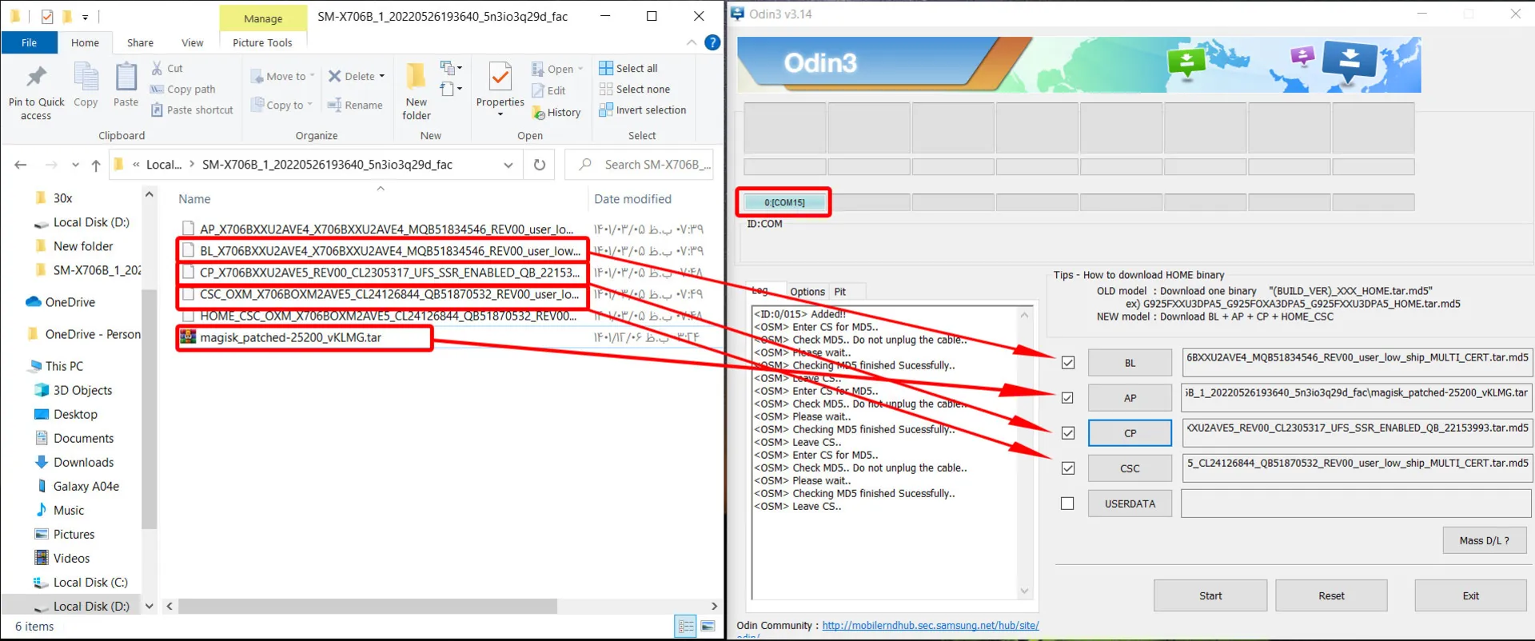Click Invert selection in ribbon
This screenshot has width=1535, height=641.
point(643,110)
